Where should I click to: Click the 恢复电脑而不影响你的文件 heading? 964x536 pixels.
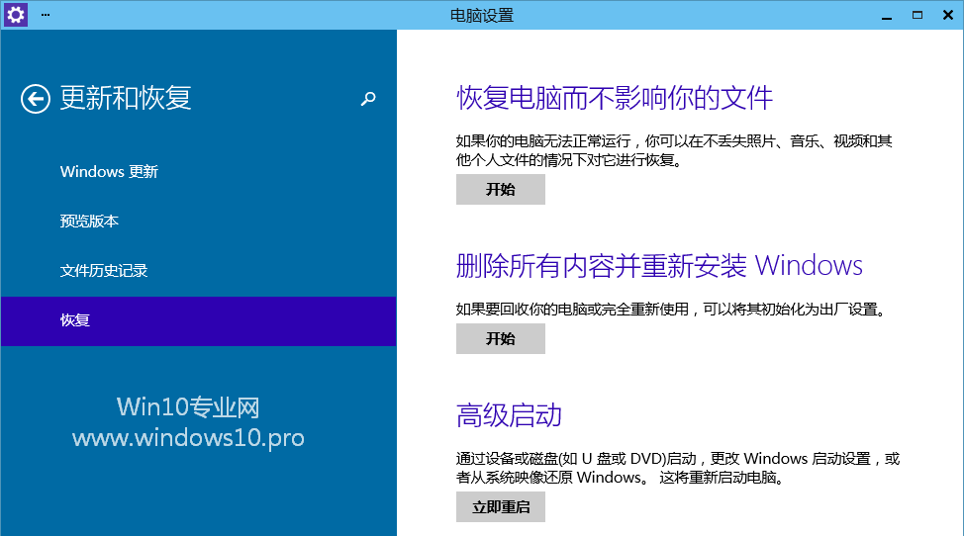point(615,98)
